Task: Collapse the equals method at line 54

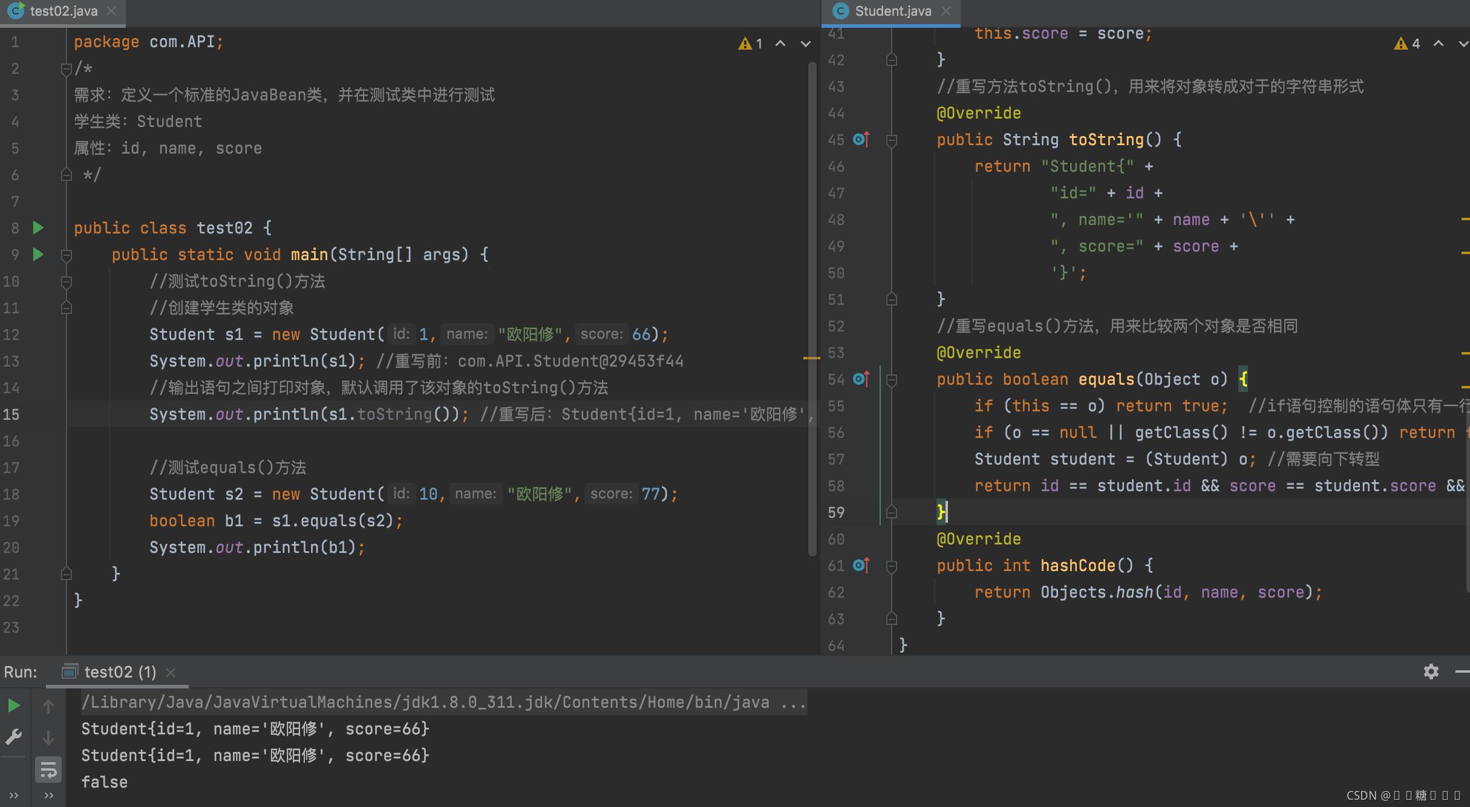Action: [x=891, y=381]
